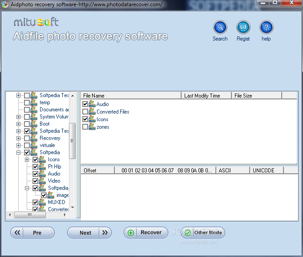Click the double left arrow on Pre
This screenshot has width=303, height=257.
point(17,233)
